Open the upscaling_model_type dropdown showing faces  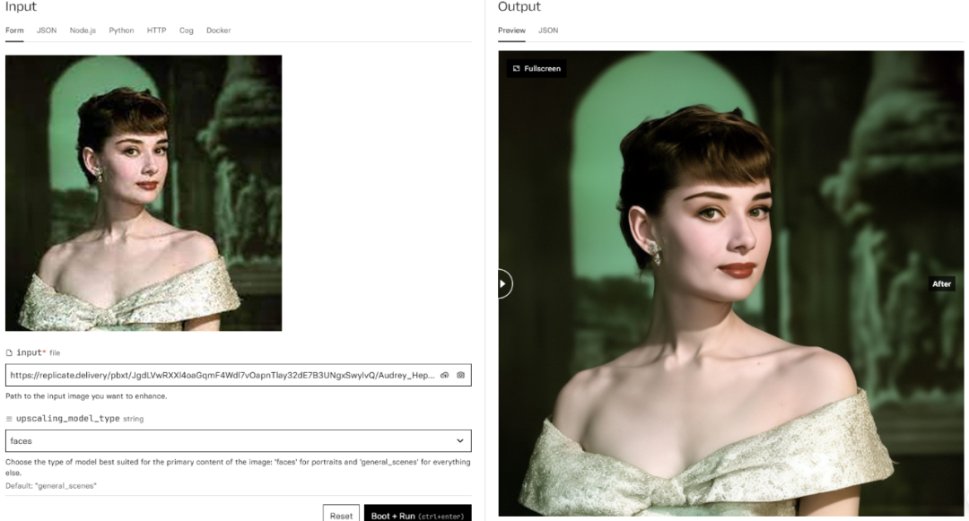coord(238,440)
